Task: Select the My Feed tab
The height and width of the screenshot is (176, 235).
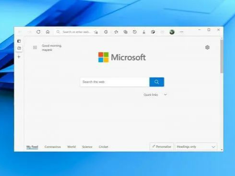Action: [x=32, y=147]
